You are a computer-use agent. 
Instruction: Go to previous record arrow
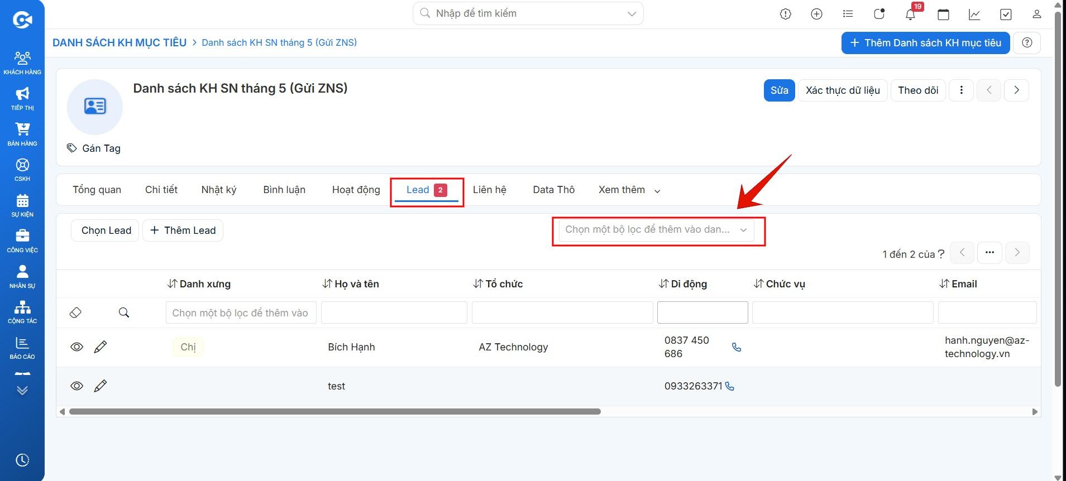click(x=989, y=90)
